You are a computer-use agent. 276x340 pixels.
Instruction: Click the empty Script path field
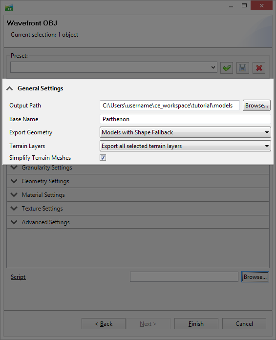184,277
